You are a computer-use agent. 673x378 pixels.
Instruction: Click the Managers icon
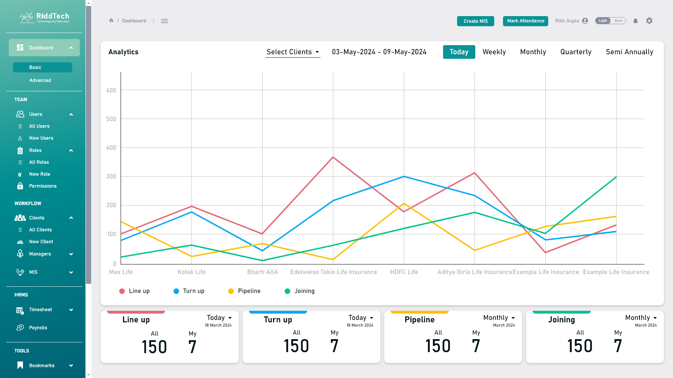pyautogui.click(x=20, y=254)
